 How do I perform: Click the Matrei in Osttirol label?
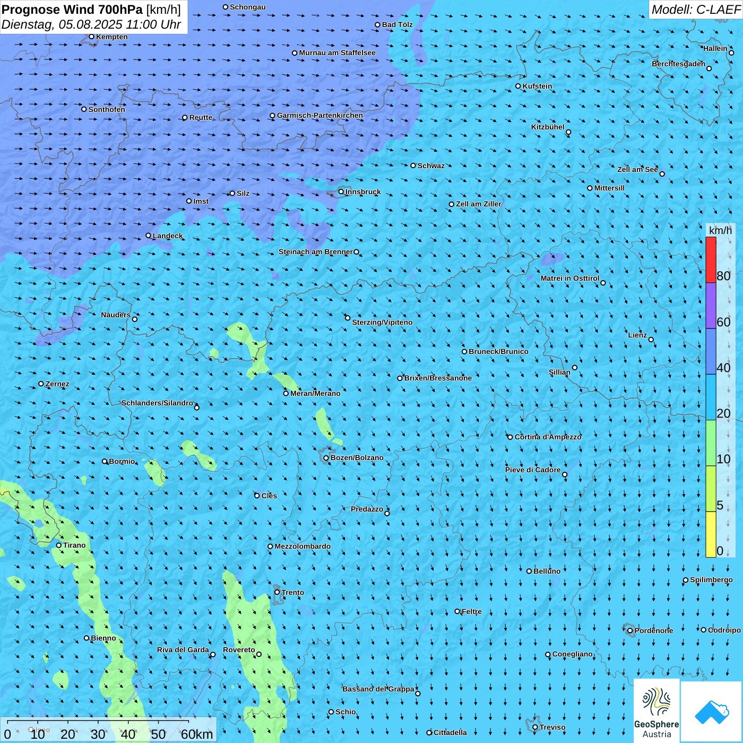pyautogui.click(x=570, y=278)
